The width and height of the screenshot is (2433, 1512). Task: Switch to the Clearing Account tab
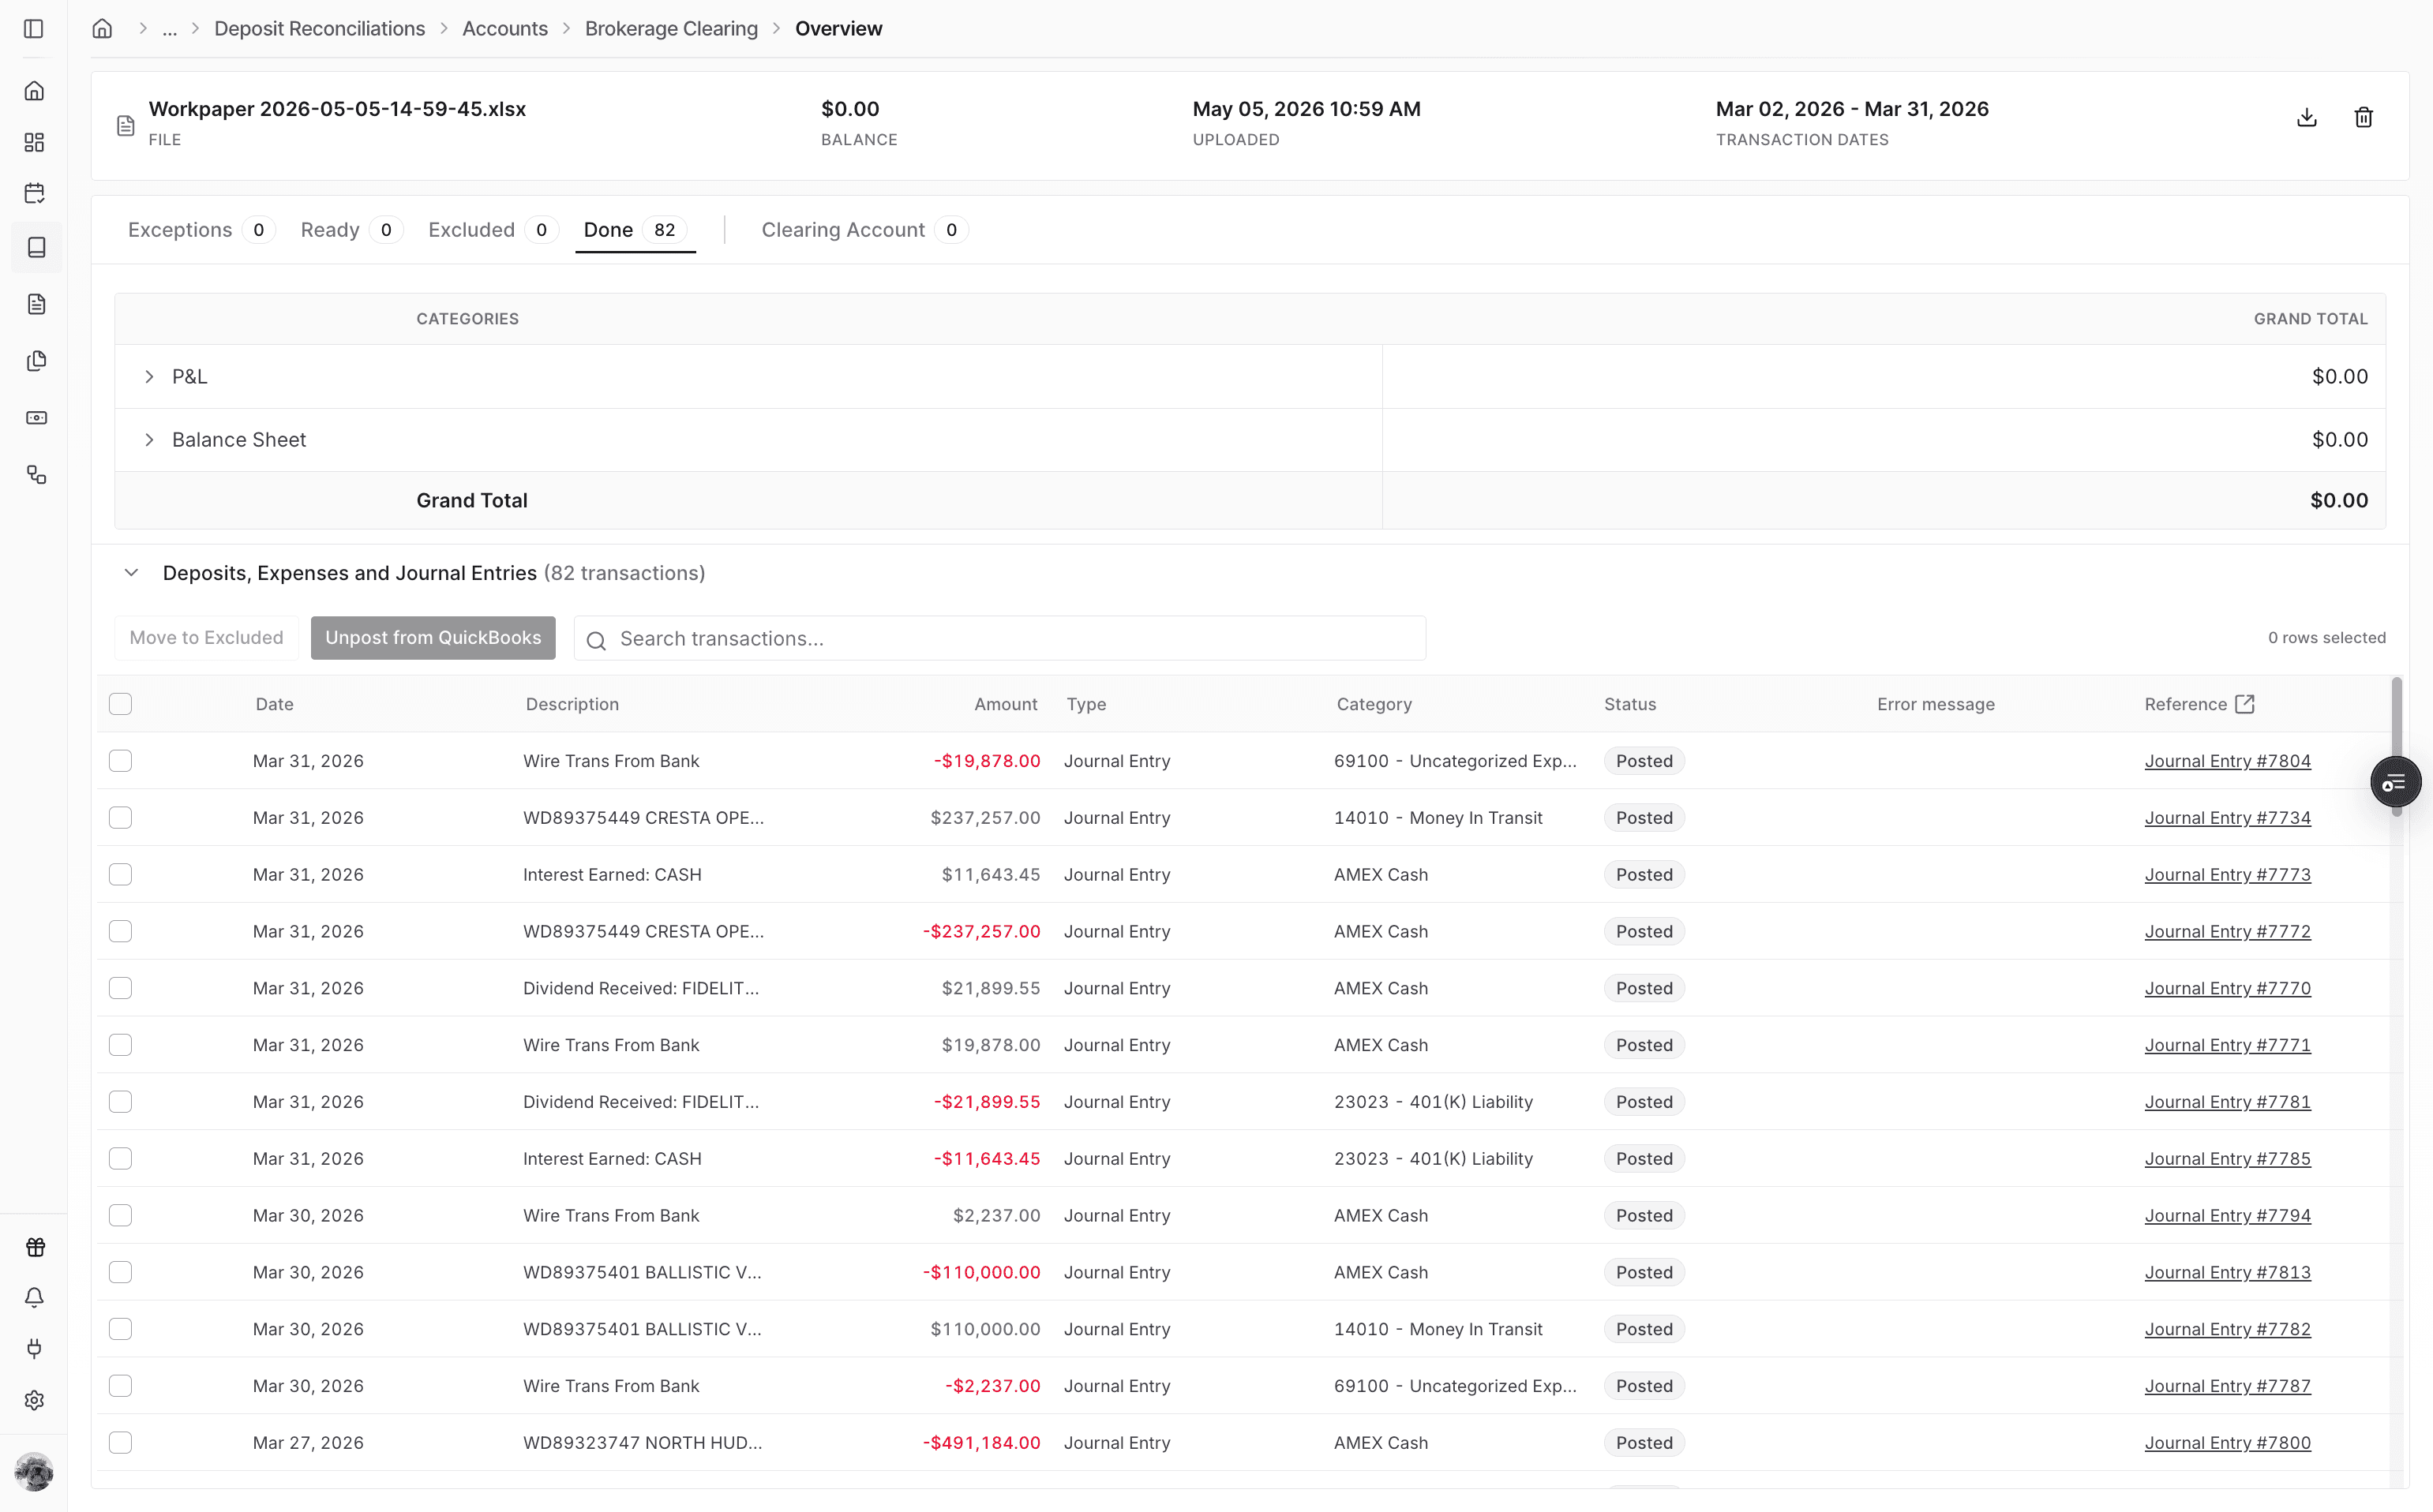click(864, 230)
